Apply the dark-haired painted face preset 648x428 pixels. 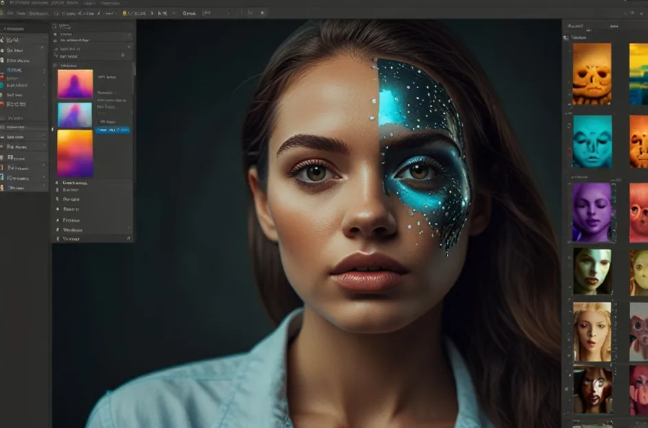pyautogui.click(x=592, y=390)
